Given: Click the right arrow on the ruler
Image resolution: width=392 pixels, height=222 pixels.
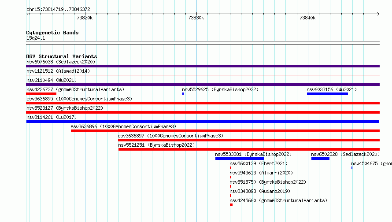Looking at the screenshot, I should (x=378, y=14).
